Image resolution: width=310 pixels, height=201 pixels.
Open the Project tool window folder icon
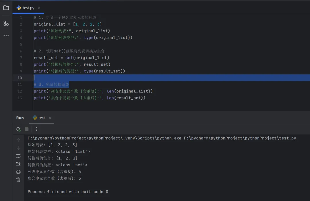click(x=6, y=8)
